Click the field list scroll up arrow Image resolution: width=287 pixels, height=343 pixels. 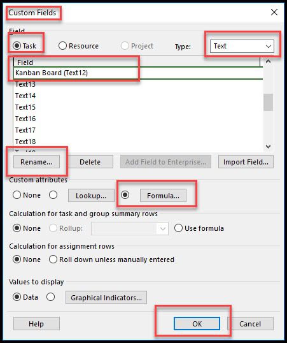(x=268, y=62)
